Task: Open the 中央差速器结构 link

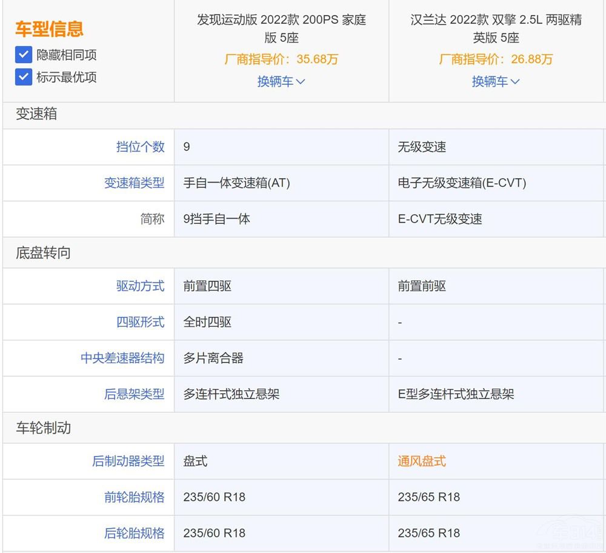Action: tap(122, 358)
